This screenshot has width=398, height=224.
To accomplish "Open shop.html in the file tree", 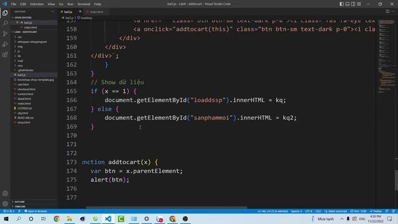I will 24,123.
